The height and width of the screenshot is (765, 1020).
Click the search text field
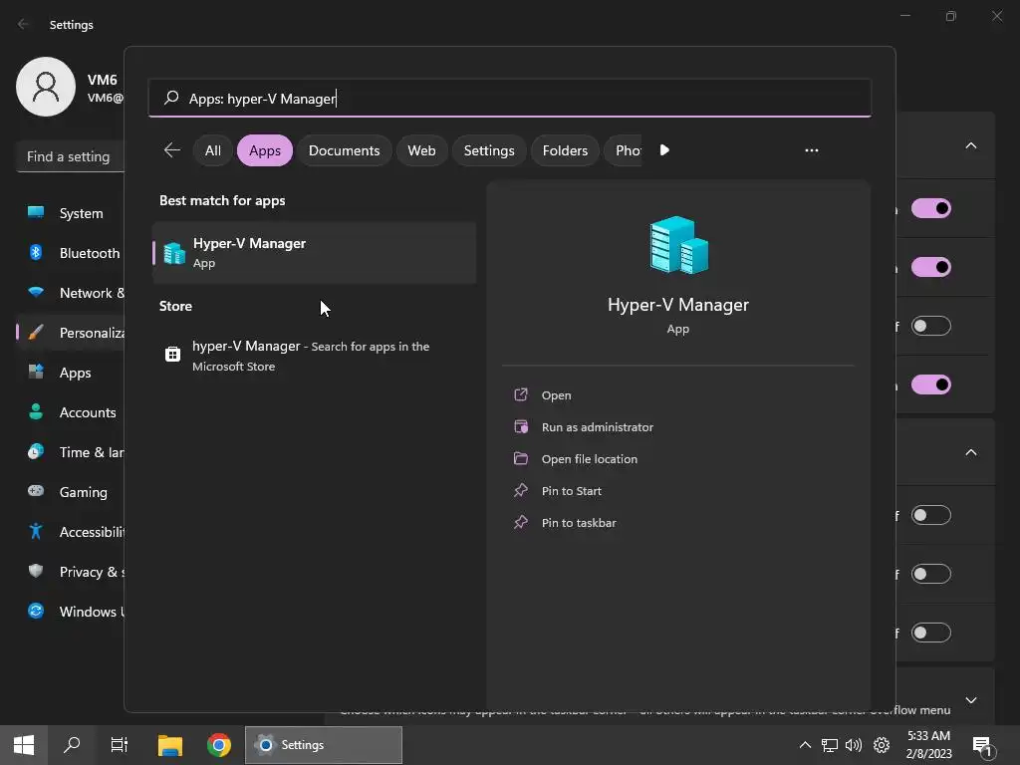click(x=509, y=99)
